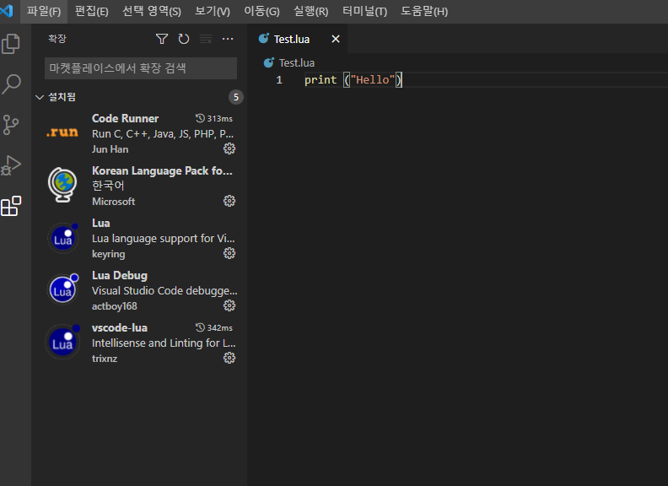Click publisher name actboy168
This screenshot has height=486, width=668.
[115, 306]
